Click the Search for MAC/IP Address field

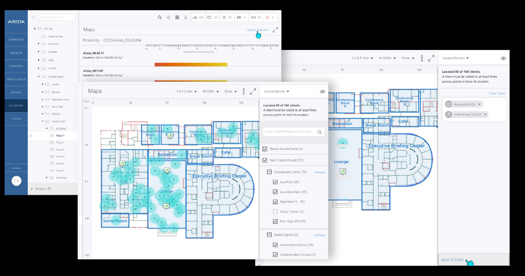[x=294, y=132]
